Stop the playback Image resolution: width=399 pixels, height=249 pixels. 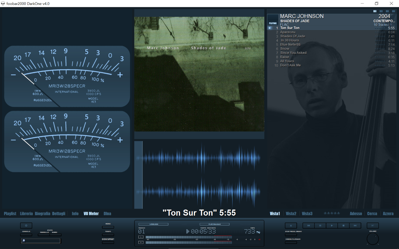click(x=344, y=226)
